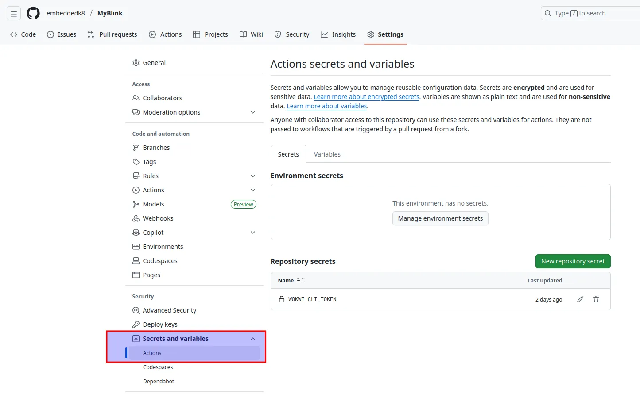Switch to the Variables tab
640x397 pixels.
(x=327, y=154)
